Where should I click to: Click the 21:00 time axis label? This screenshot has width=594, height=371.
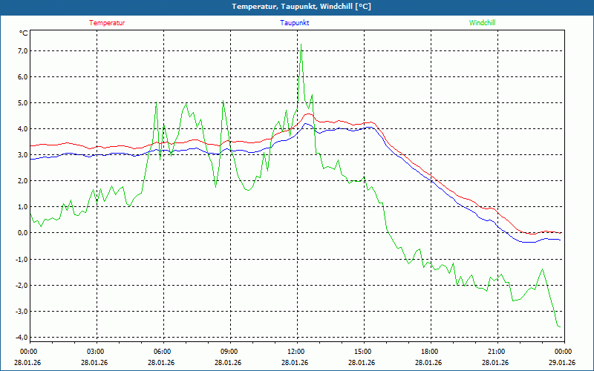(496, 352)
